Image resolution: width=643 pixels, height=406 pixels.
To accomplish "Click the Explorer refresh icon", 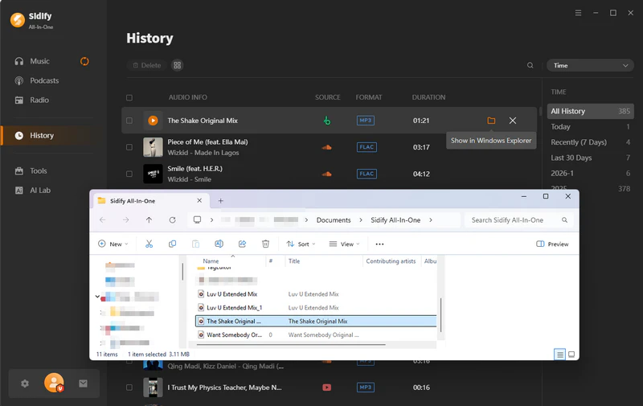I will click(x=172, y=219).
